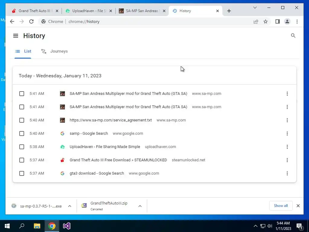Bookmark this page with the star icon
This screenshot has width=309, height=232.
click(266, 21)
